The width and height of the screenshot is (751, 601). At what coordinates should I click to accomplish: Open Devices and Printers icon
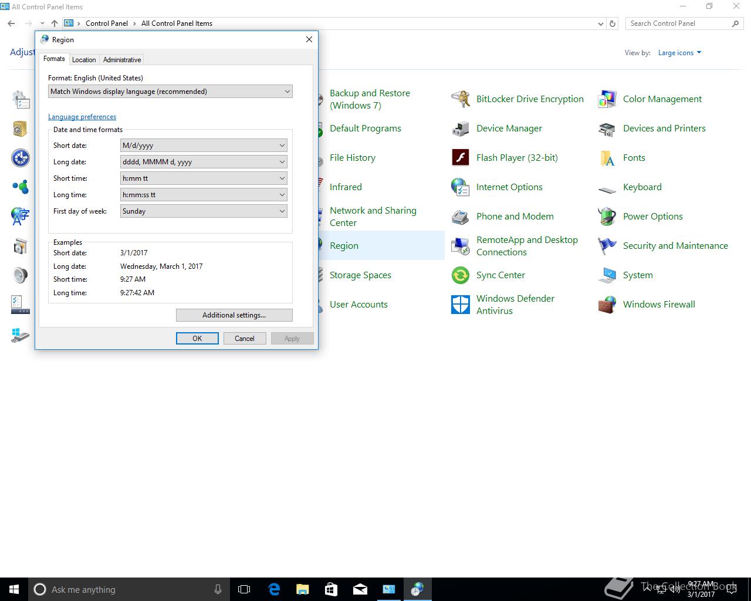(x=607, y=129)
